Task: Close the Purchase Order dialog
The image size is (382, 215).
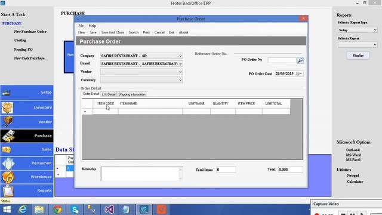Action: pyautogui.click(x=303, y=19)
